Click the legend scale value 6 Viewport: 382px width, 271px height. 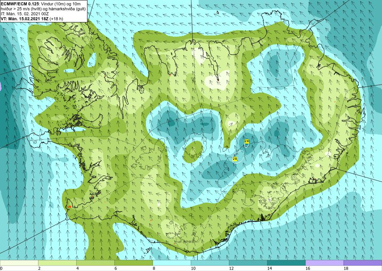pyautogui.click(x=116, y=268)
